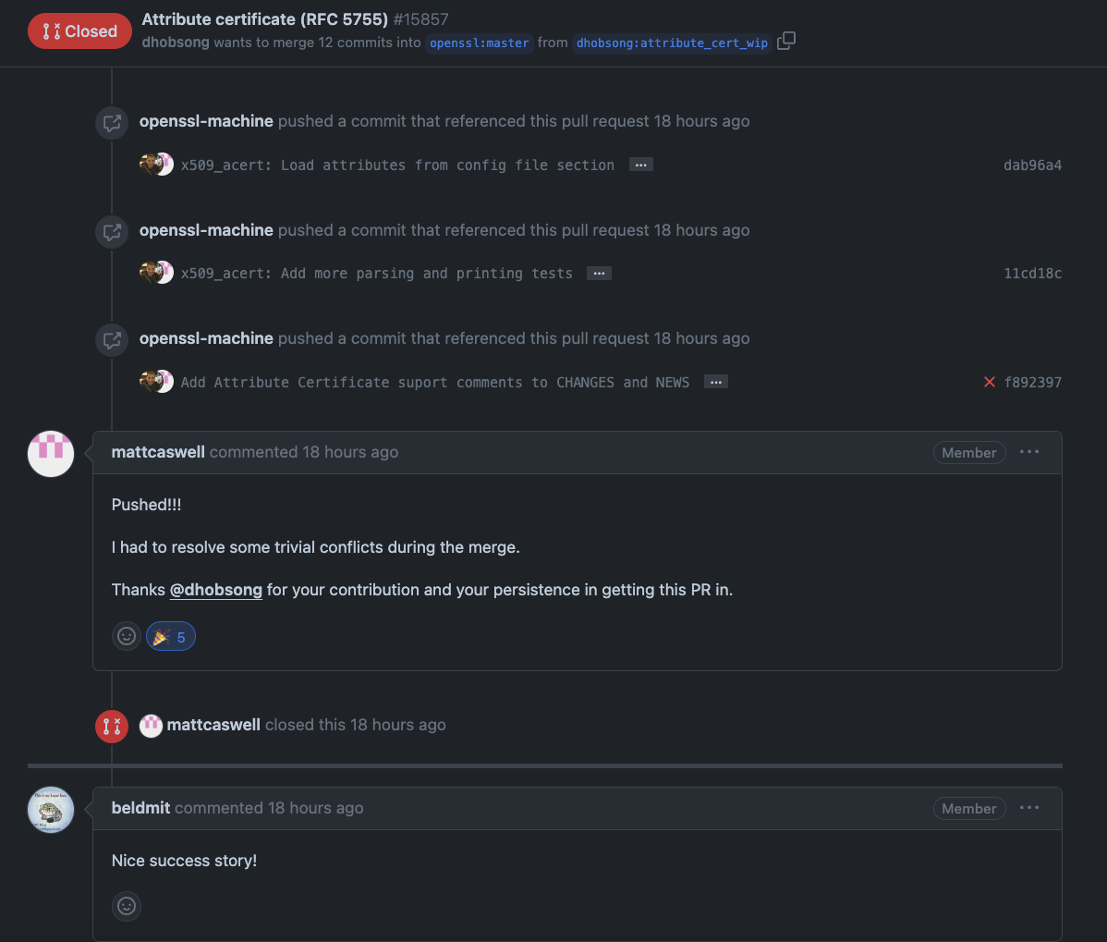The width and height of the screenshot is (1107, 942).
Task: Copy the head branch name icon
Action: 786,42
